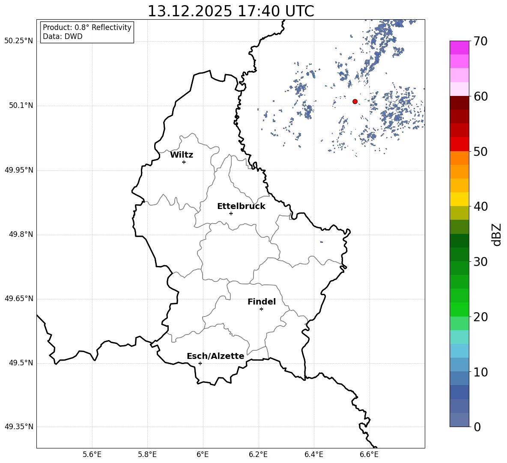Pick the magenta swatch atop colorbar

(459, 48)
